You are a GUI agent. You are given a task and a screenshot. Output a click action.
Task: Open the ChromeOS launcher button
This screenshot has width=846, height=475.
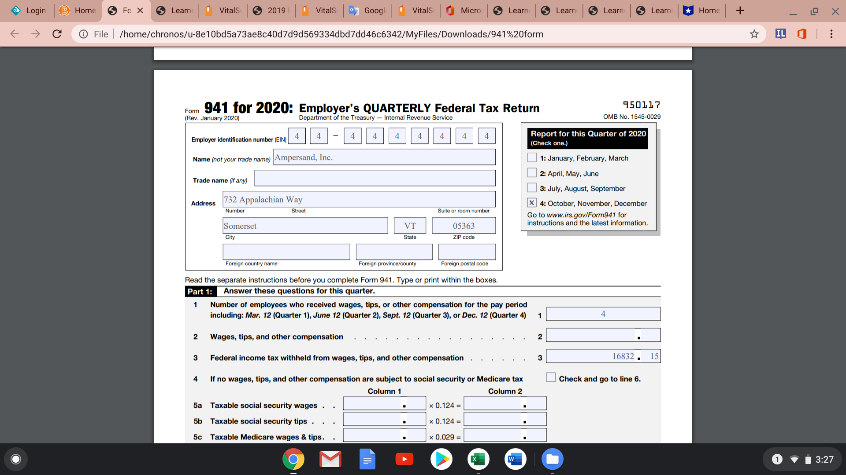(x=16, y=459)
